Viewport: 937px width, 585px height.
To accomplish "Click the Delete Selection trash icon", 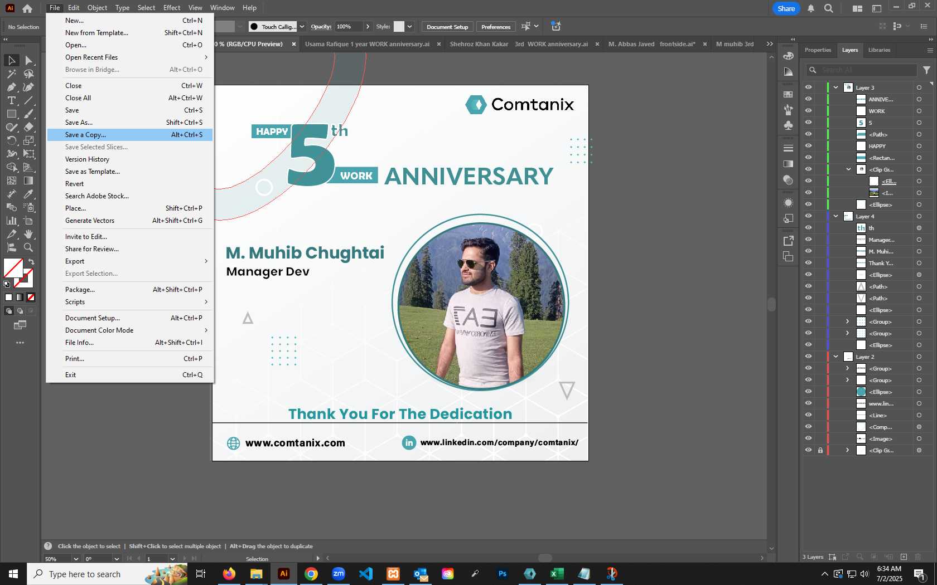I will 918,557.
